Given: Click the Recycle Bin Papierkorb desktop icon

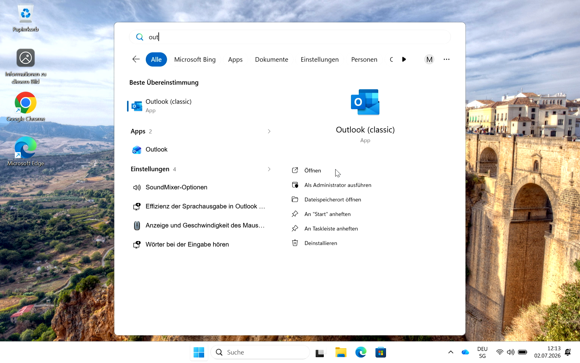Looking at the screenshot, I should [x=26, y=18].
